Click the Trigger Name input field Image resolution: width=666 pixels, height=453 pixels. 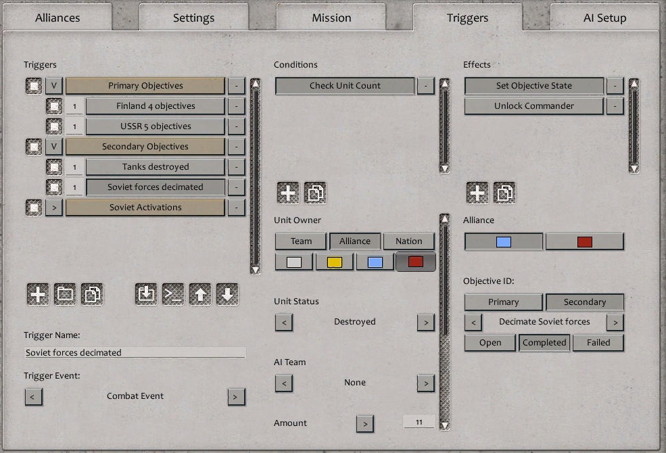[135, 352]
